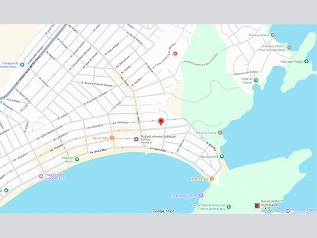Select the Praia dos Ventos marker icon
317x238 pixels.
tap(289, 47)
